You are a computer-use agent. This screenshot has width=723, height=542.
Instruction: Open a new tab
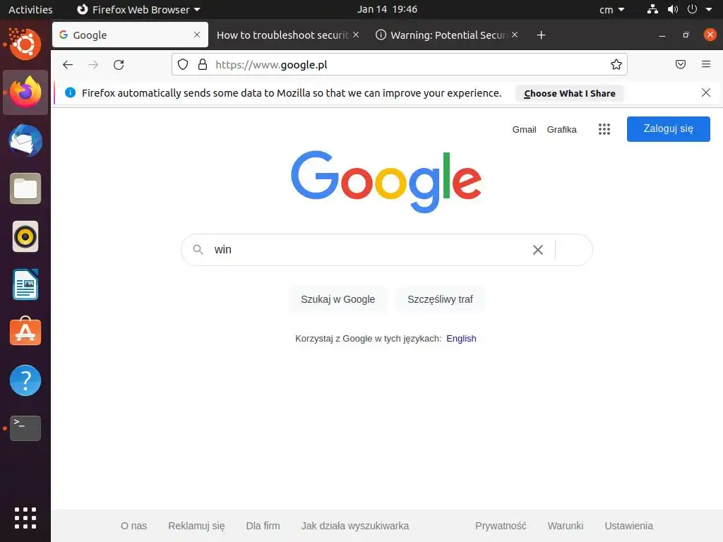click(541, 35)
